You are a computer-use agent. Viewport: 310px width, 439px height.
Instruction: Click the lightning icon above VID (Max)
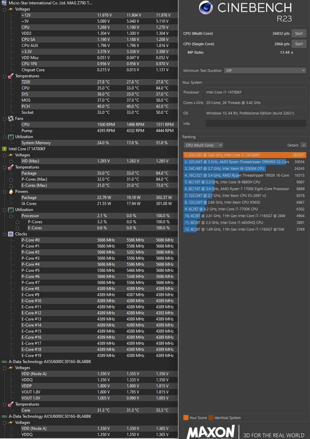coord(10,155)
